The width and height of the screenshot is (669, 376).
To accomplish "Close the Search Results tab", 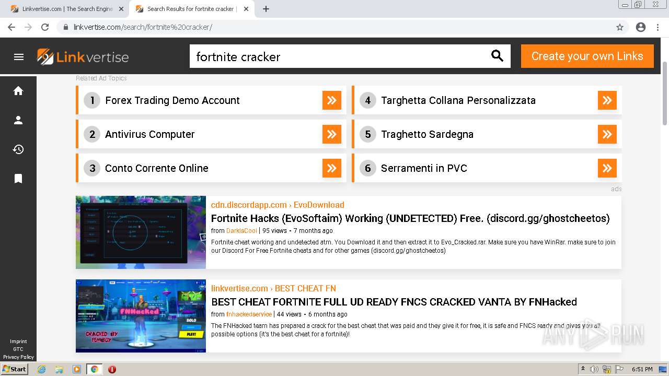I will tap(246, 9).
